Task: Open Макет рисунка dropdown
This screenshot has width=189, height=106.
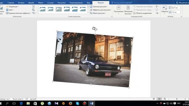Action: point(98,13)
